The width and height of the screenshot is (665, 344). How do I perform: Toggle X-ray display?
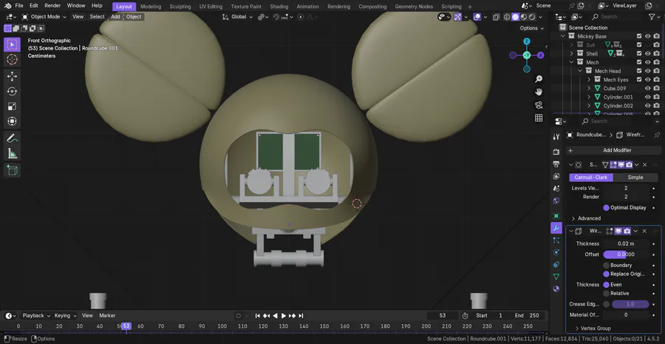[x=496, y=17]
